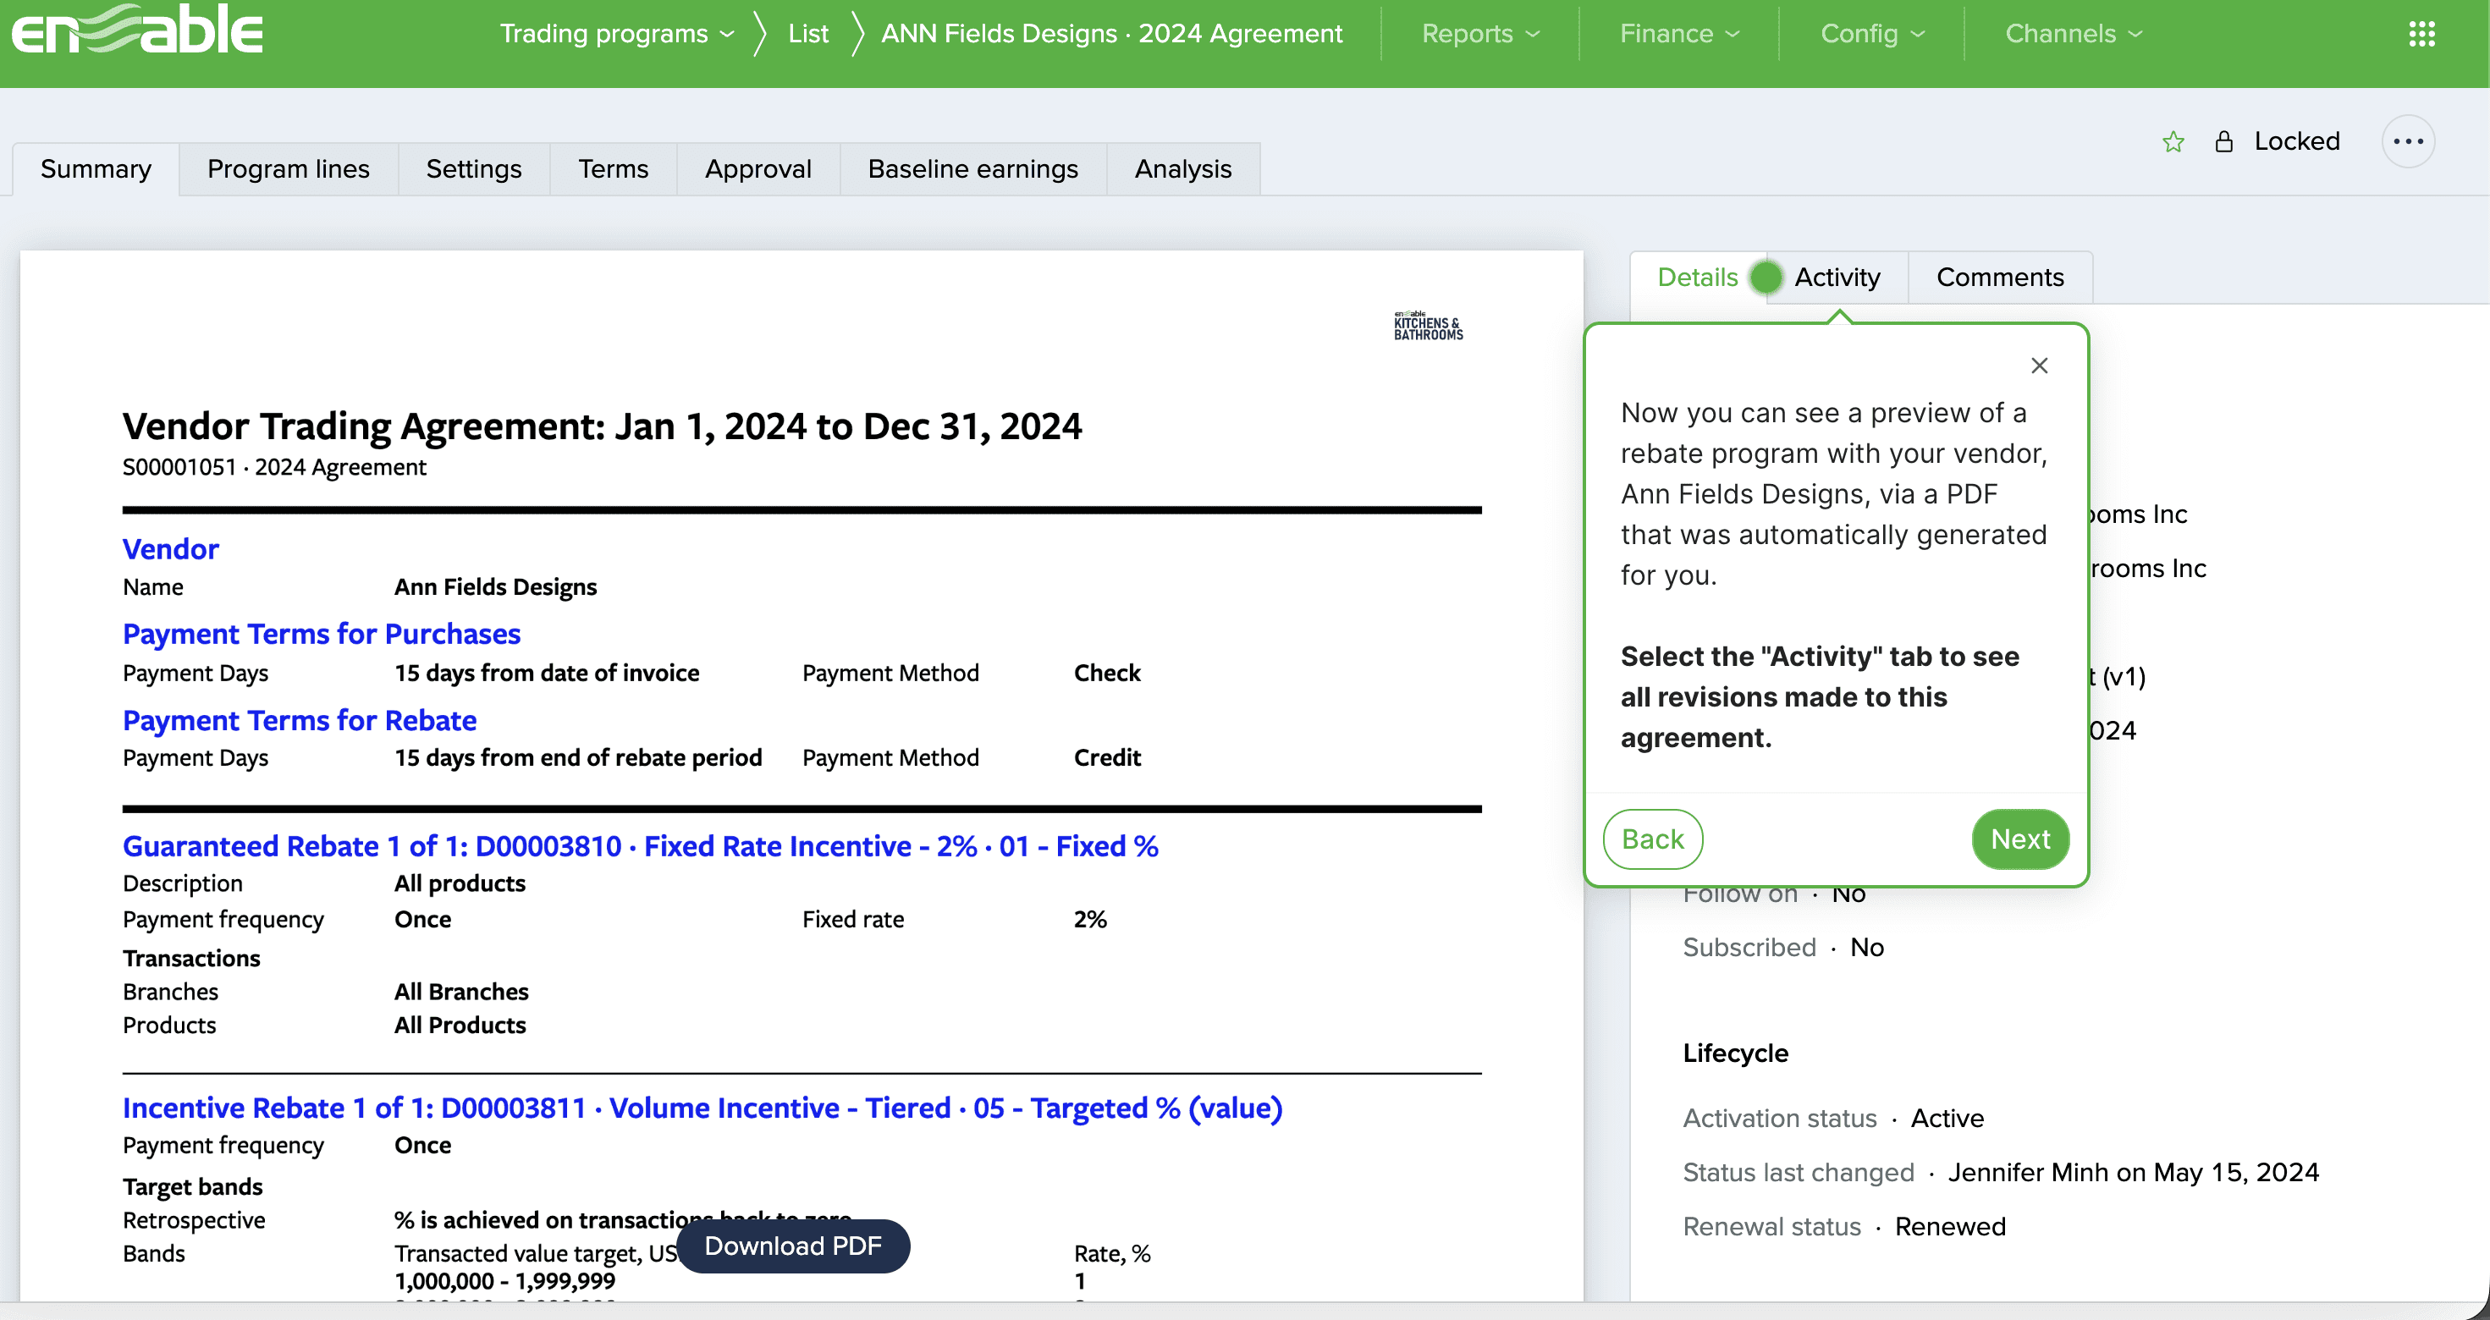Click the Vendor section heading

pyautogui.click(x=171, y=549)
